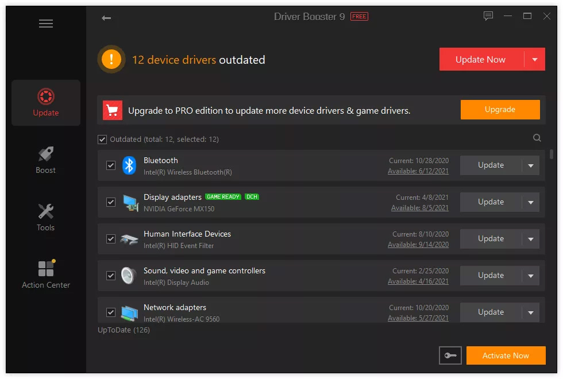Update the Bluetooth driver

tap(491, 165)
